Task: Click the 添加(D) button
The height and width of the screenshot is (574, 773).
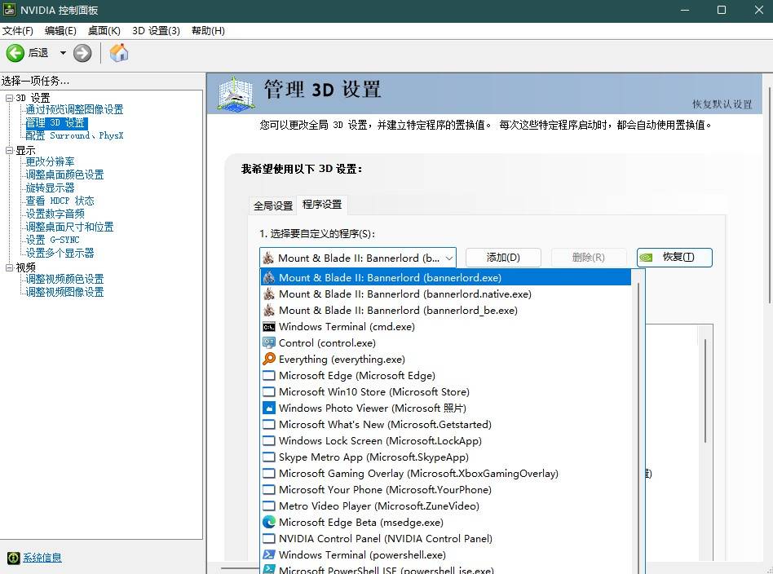Action: pyautogui.click(x=503, y=258)
